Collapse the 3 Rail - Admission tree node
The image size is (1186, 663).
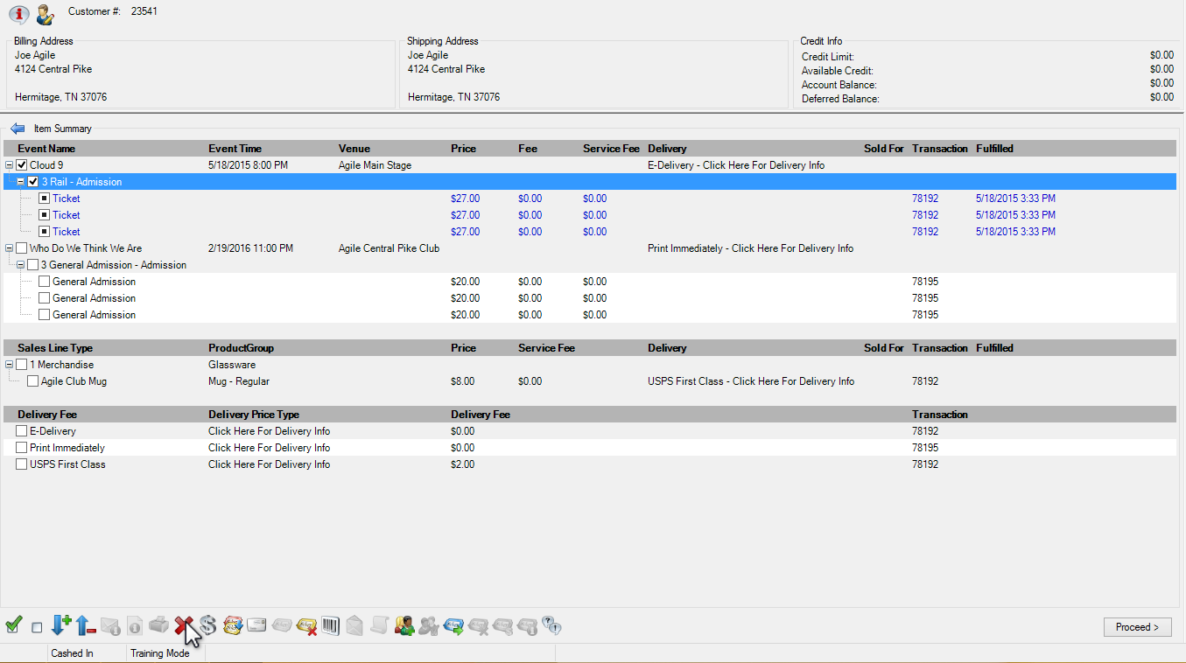coord(21,182)
